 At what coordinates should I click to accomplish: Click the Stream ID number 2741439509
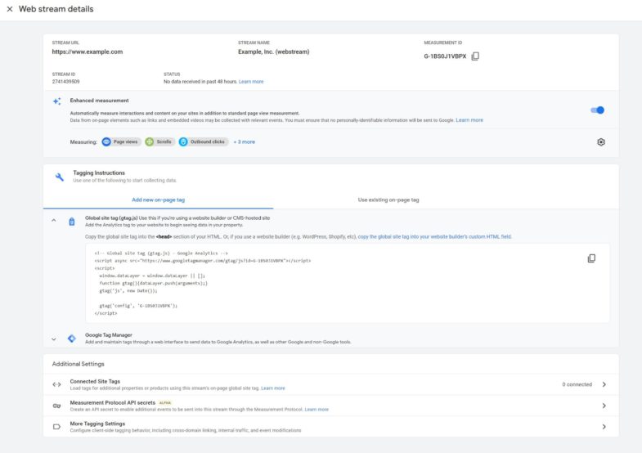click(x=66, y=82)
